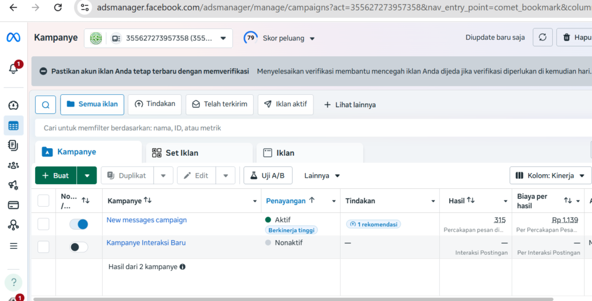Click the Meta logo icon

pyautogui.click(x=13, y=38)
